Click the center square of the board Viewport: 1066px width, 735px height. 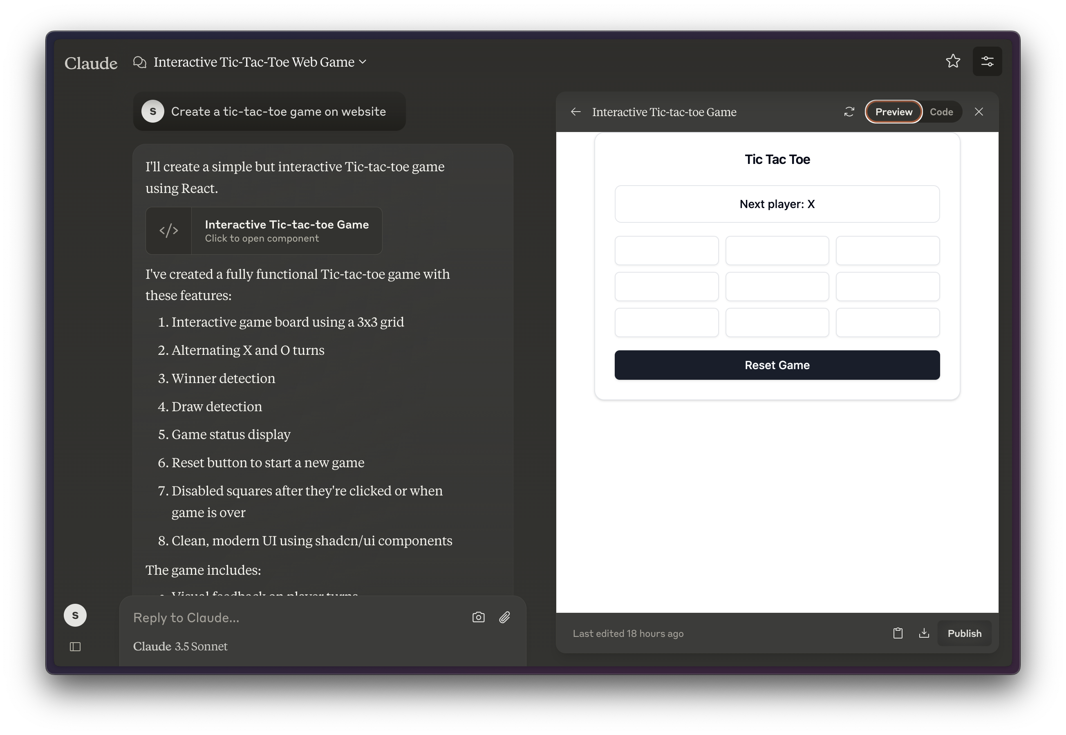point(777,287)
